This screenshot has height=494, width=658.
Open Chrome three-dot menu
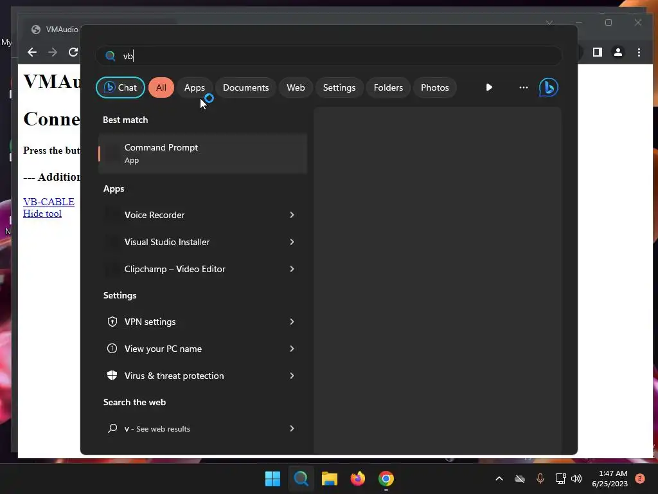(639, 52)
